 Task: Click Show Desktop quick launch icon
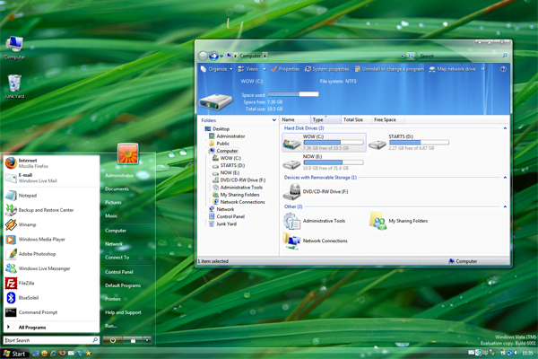[x=36, y=353]
